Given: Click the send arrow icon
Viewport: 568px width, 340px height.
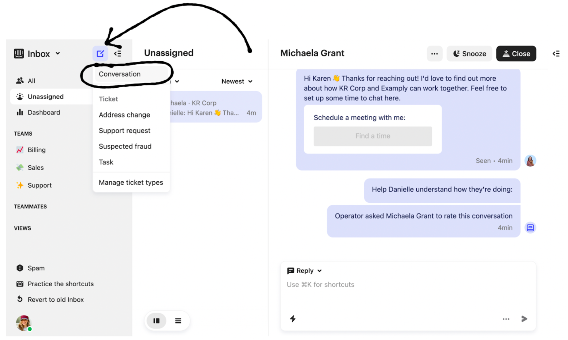Looking at the screenshot, I should 524,319.
